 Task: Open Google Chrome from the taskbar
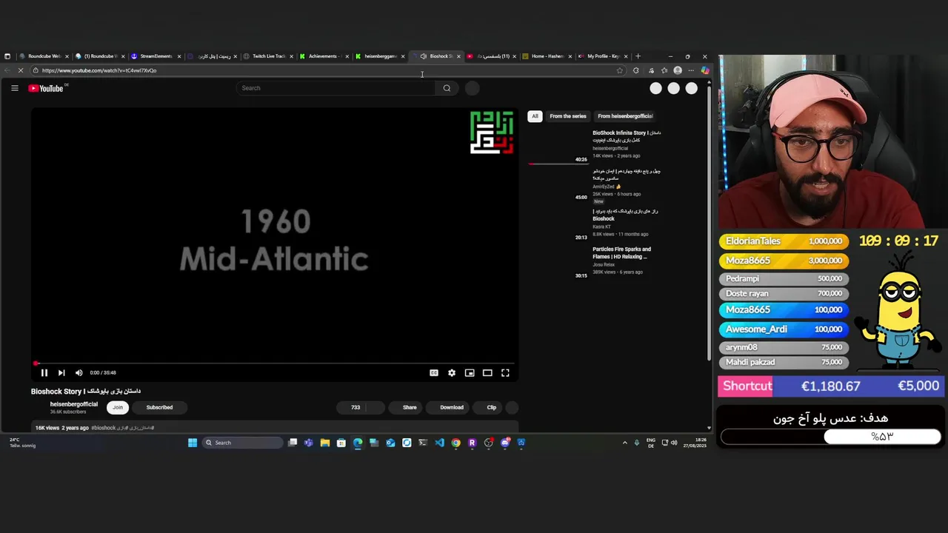pos(455,443)
